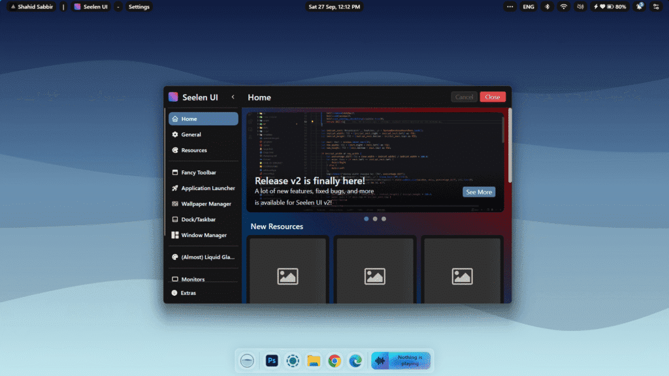Image resolution: width=669 pixels, height=376 pixels.
Task: Open Application Launcher settings
Action: pyautogui.click(x=203, y=188)
